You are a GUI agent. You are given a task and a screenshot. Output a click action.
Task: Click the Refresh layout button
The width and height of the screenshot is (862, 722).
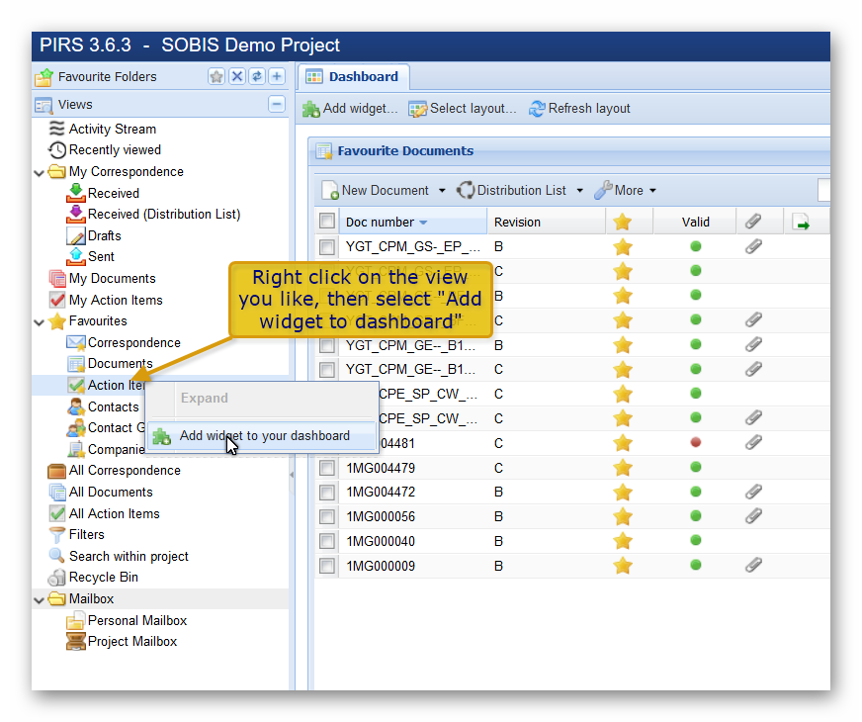pos(579,109)
